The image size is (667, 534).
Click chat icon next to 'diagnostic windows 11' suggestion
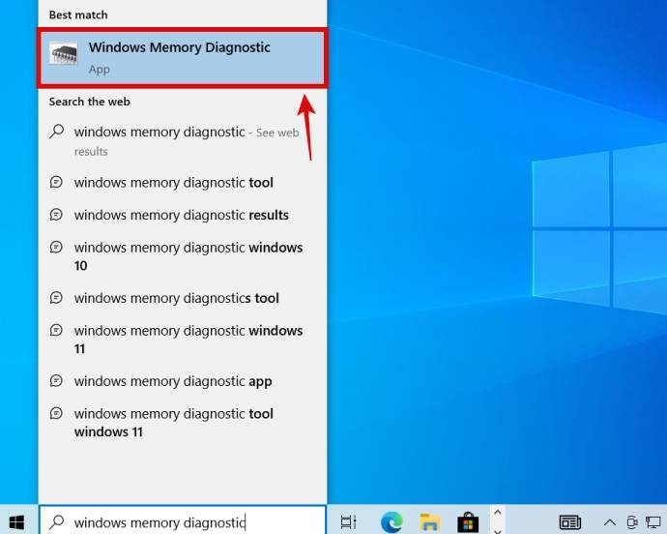click(x=56, y=330)
